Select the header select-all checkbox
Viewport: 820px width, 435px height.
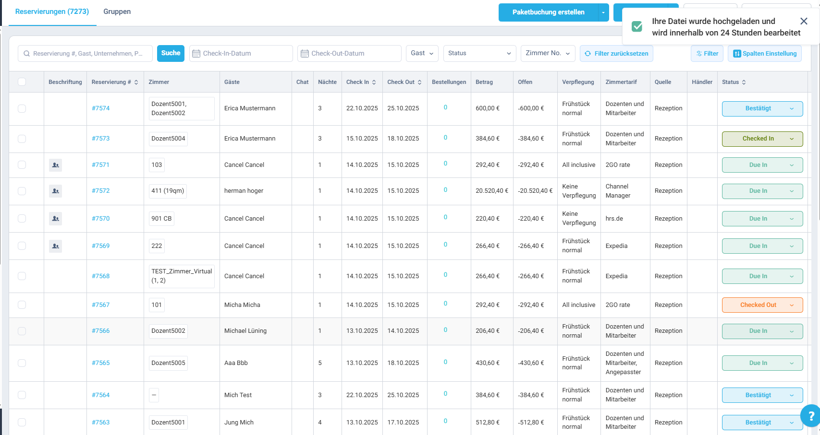22,82
